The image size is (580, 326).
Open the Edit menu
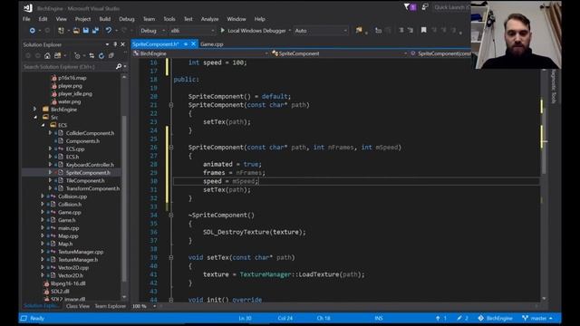43,19
